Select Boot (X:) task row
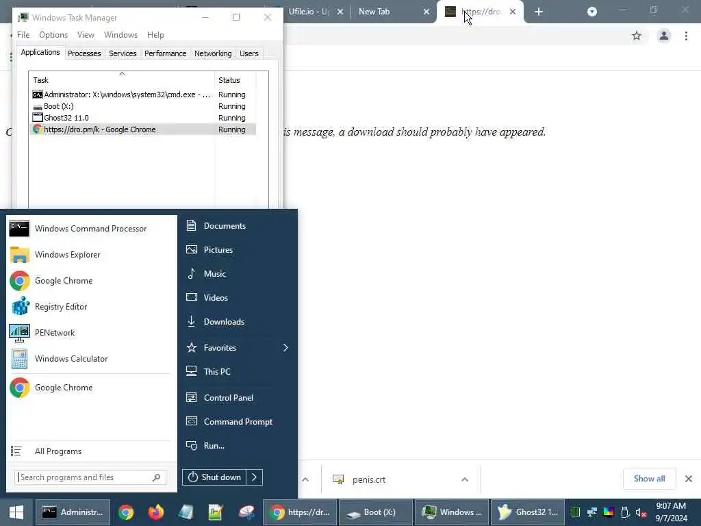 [x=143, y=106]
